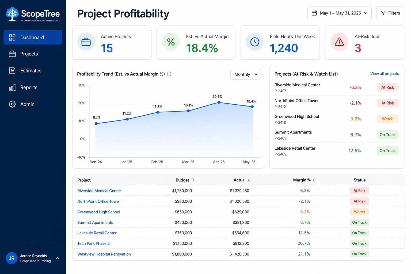Click the funnel icon on Filters button
This screenshot has height=274, width=411.
[x=383, y=13]
